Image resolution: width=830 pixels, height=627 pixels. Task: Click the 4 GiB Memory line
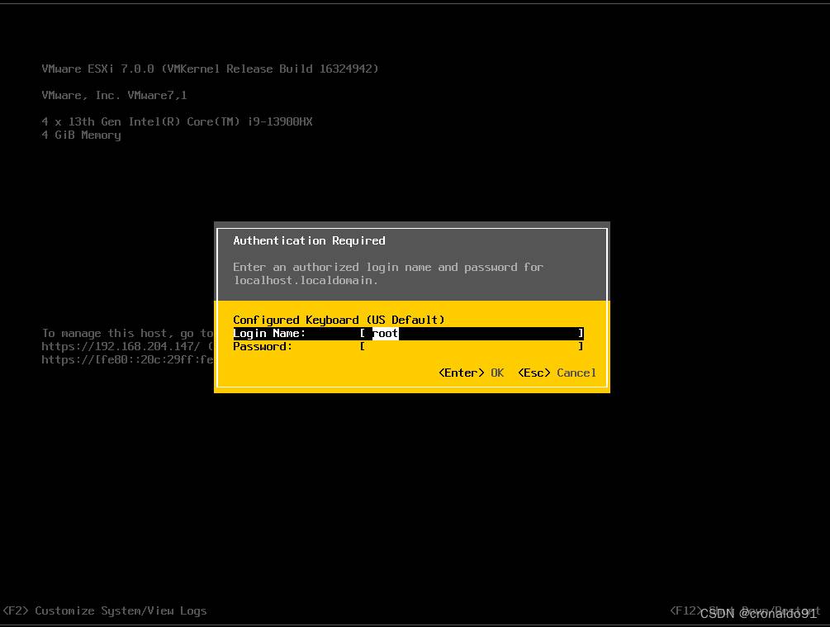[x=81, y=135]
